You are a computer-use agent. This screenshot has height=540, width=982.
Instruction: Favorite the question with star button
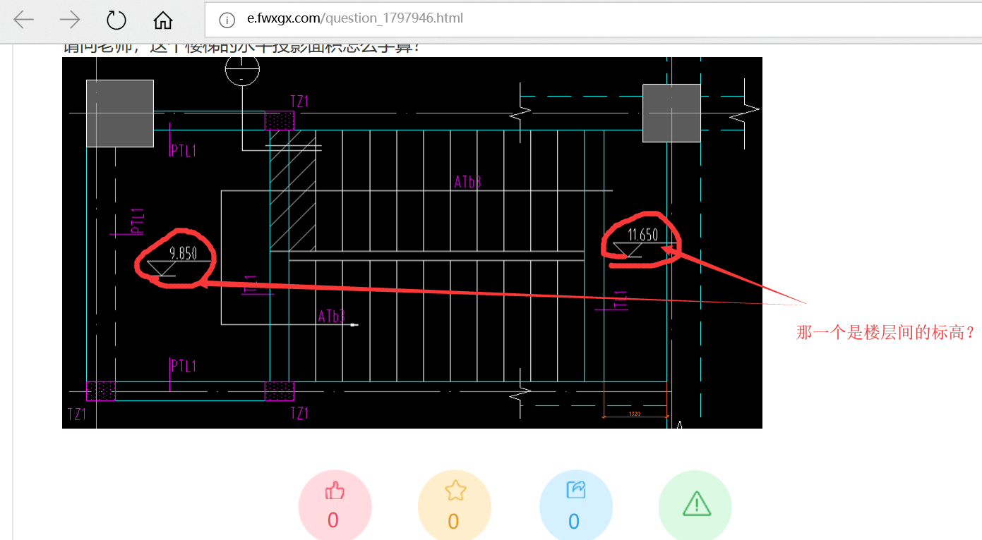tap(455, 505)
